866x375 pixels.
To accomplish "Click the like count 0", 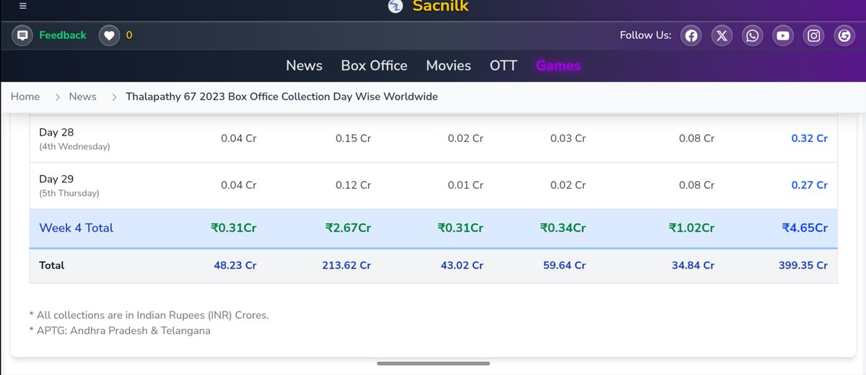I will point(129,35).
